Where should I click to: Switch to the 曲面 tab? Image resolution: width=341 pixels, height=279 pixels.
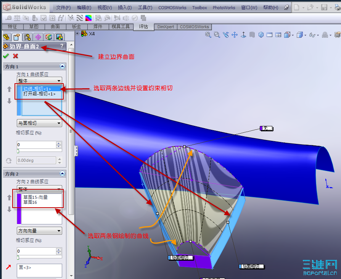55,27
